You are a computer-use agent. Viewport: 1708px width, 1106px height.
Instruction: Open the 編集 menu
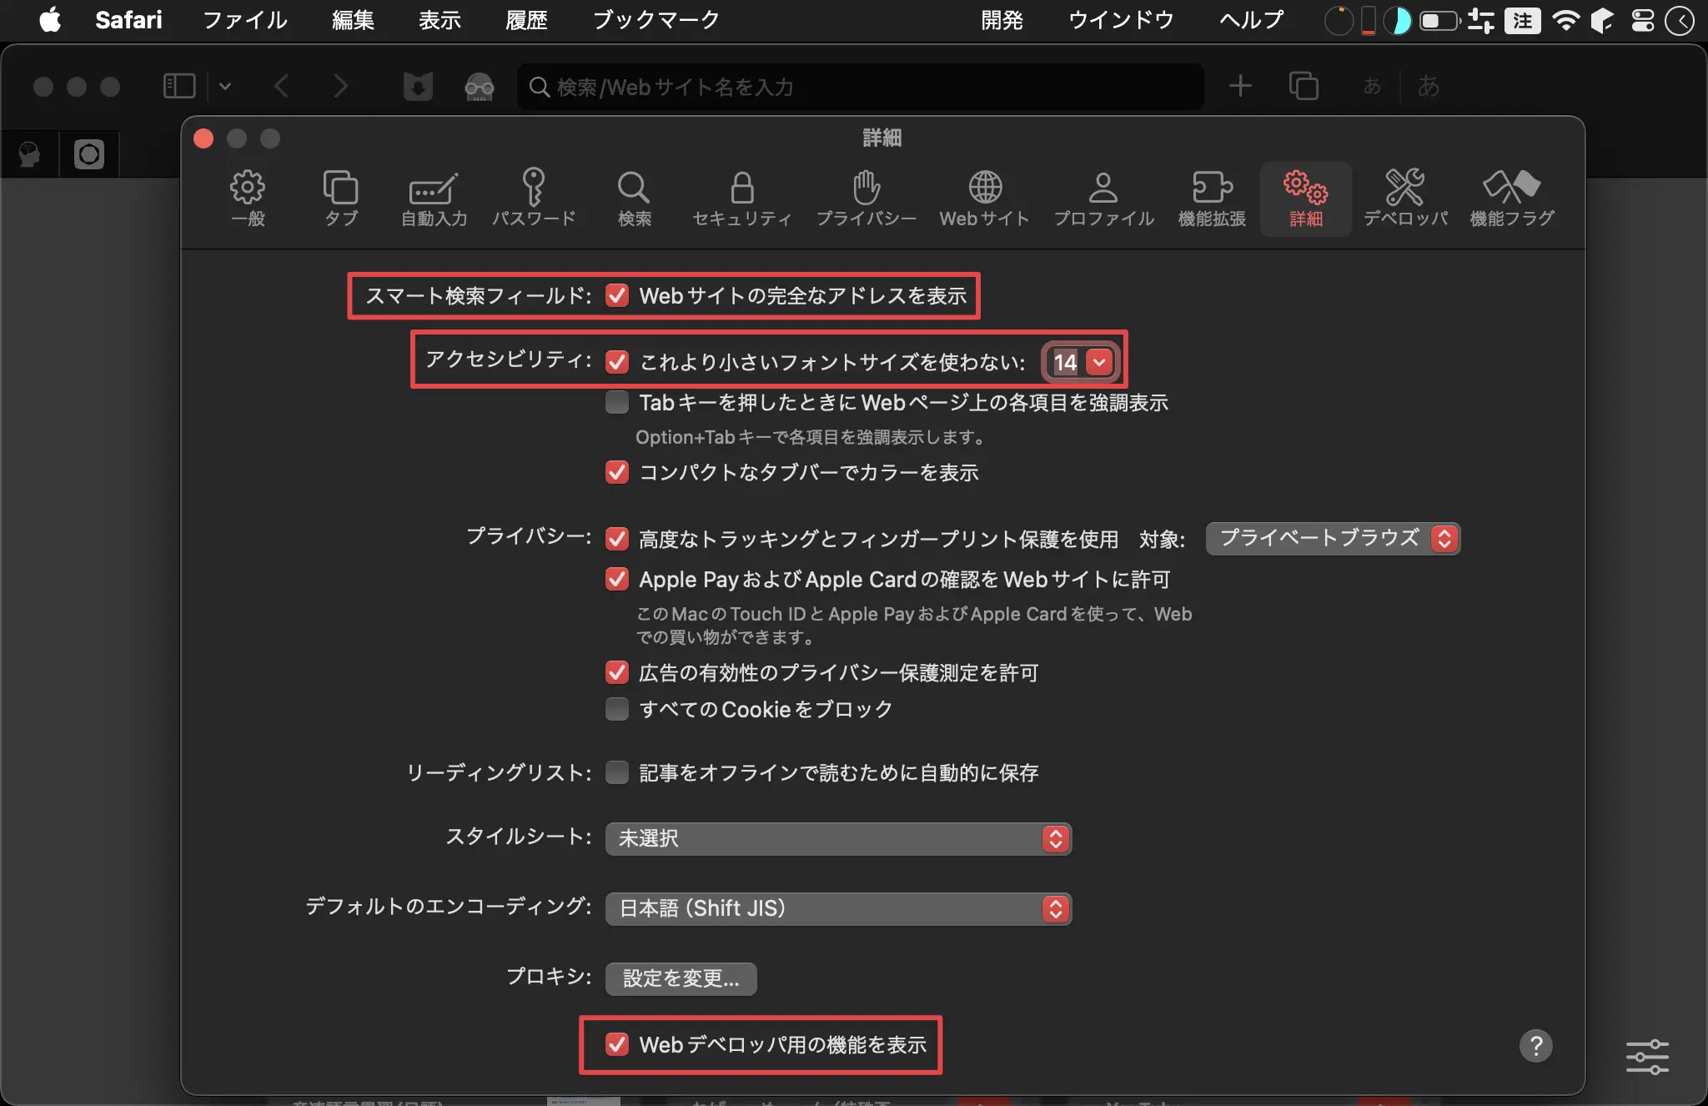[x=353, y=19]
